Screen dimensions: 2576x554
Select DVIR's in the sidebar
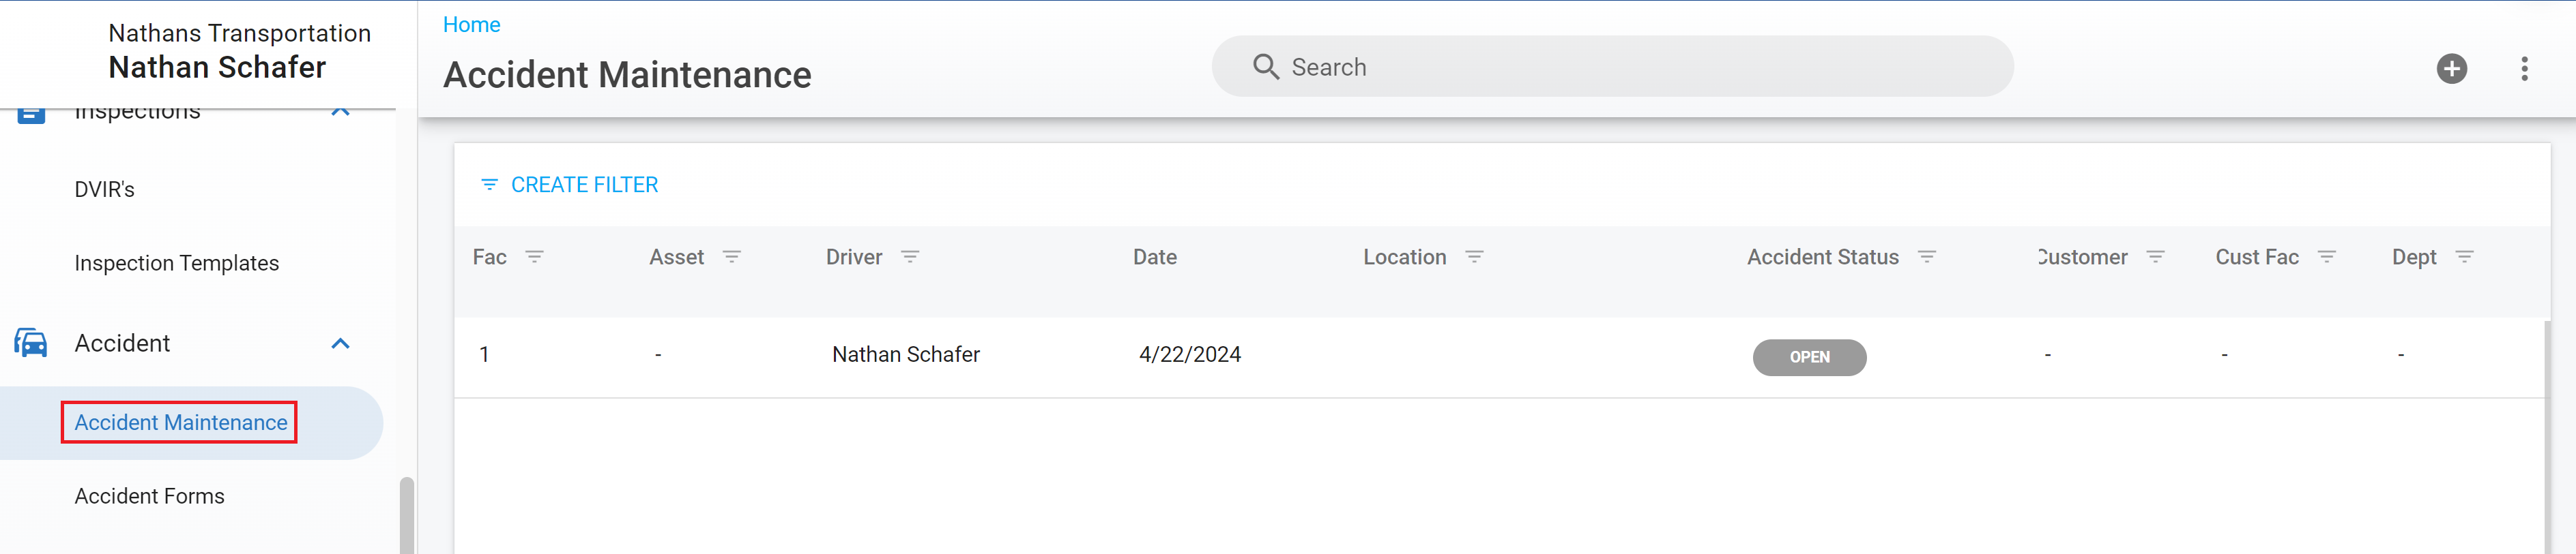tap(105, 189)
